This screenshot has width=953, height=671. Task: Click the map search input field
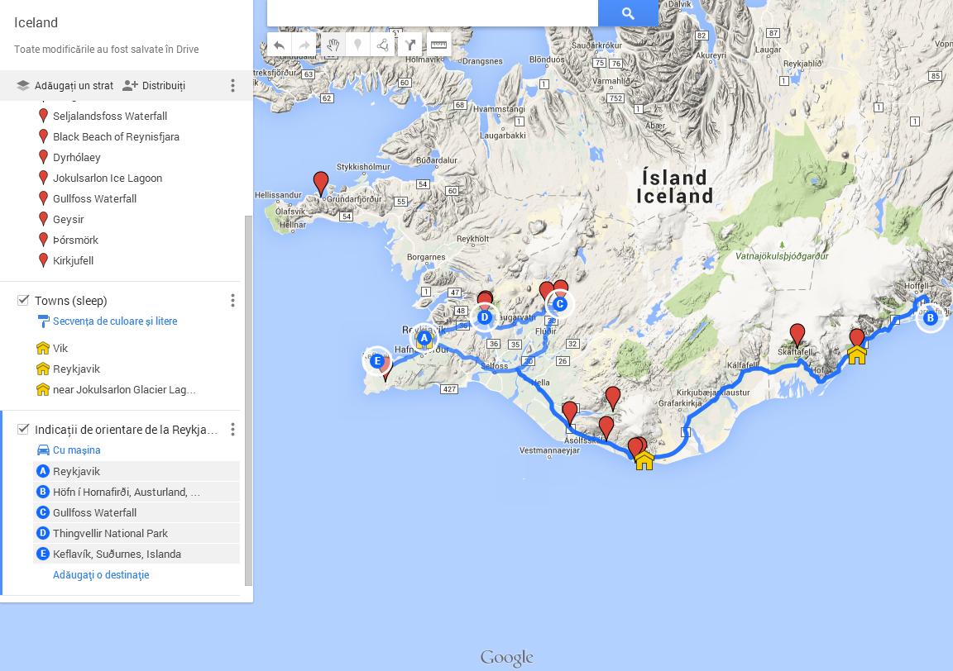(x=433, y=12)
